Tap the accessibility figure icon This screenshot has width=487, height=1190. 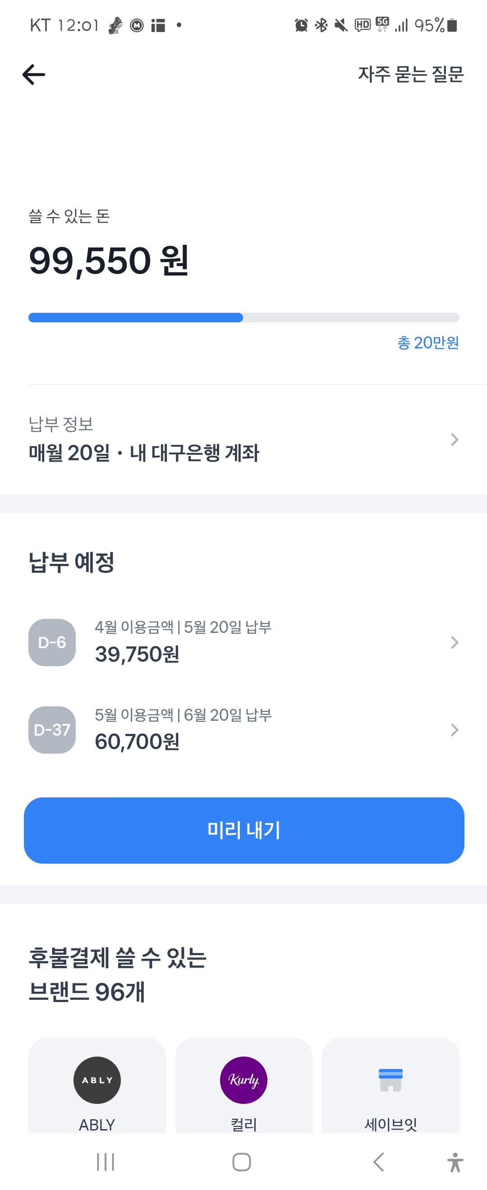pos(455,1162)
